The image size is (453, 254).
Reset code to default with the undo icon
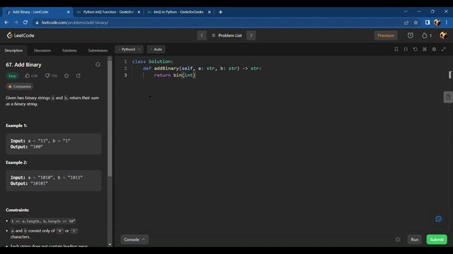click(x=415, y=49)
